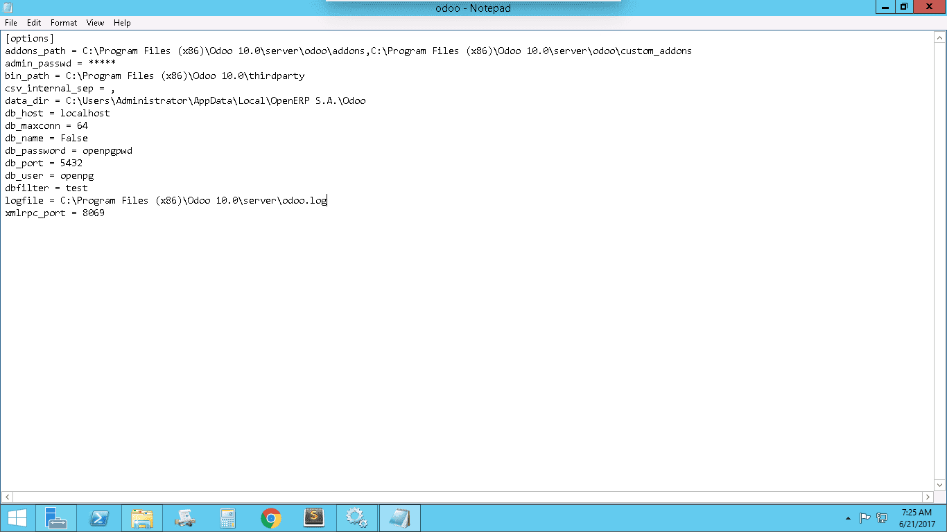Click the horizontal scrollbar right arrow
Viewport: 947px width, 532px height.
click(928, 497)
